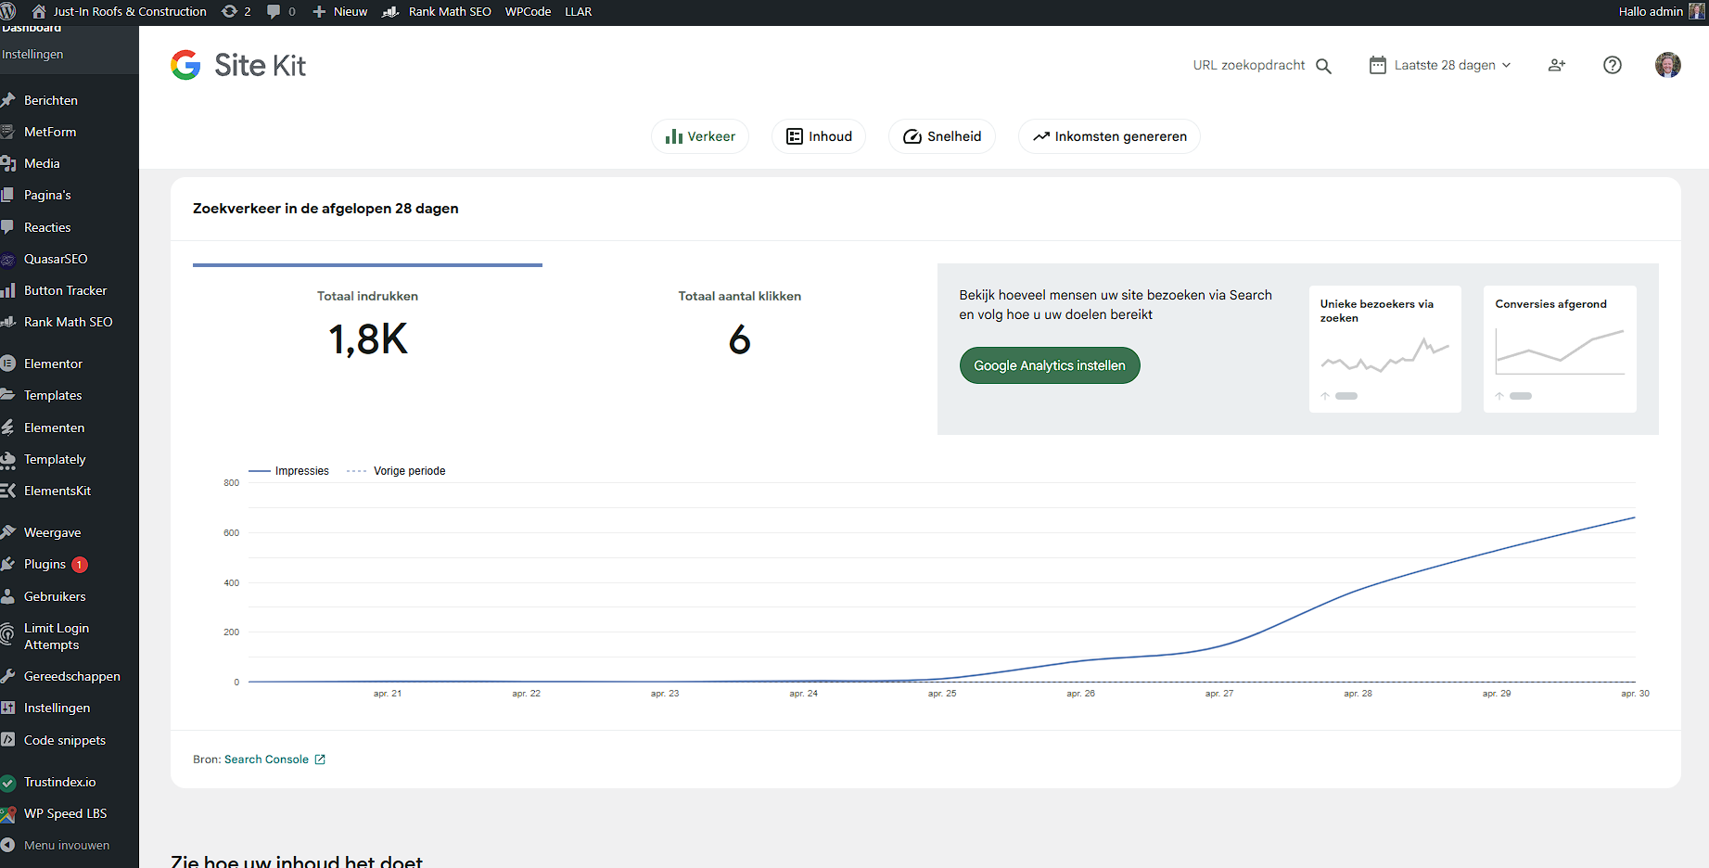1709x868 pixels.
Task: Open the comments bubble in admin bar
Action: 281,11
